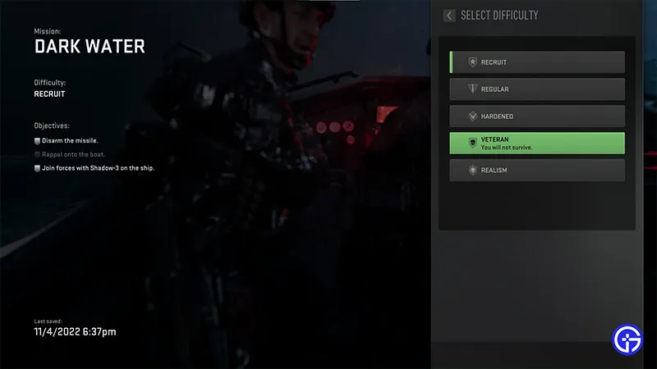Viewport: 657px width, 369px height.
Task: Click the Recruit star shield icon
Action: pyautogui.click(x=473, y=62)
